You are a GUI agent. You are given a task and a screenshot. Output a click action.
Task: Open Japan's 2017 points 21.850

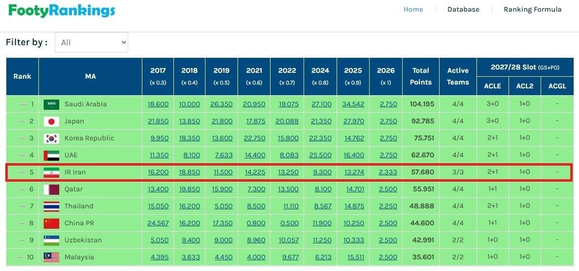point(158,121)
